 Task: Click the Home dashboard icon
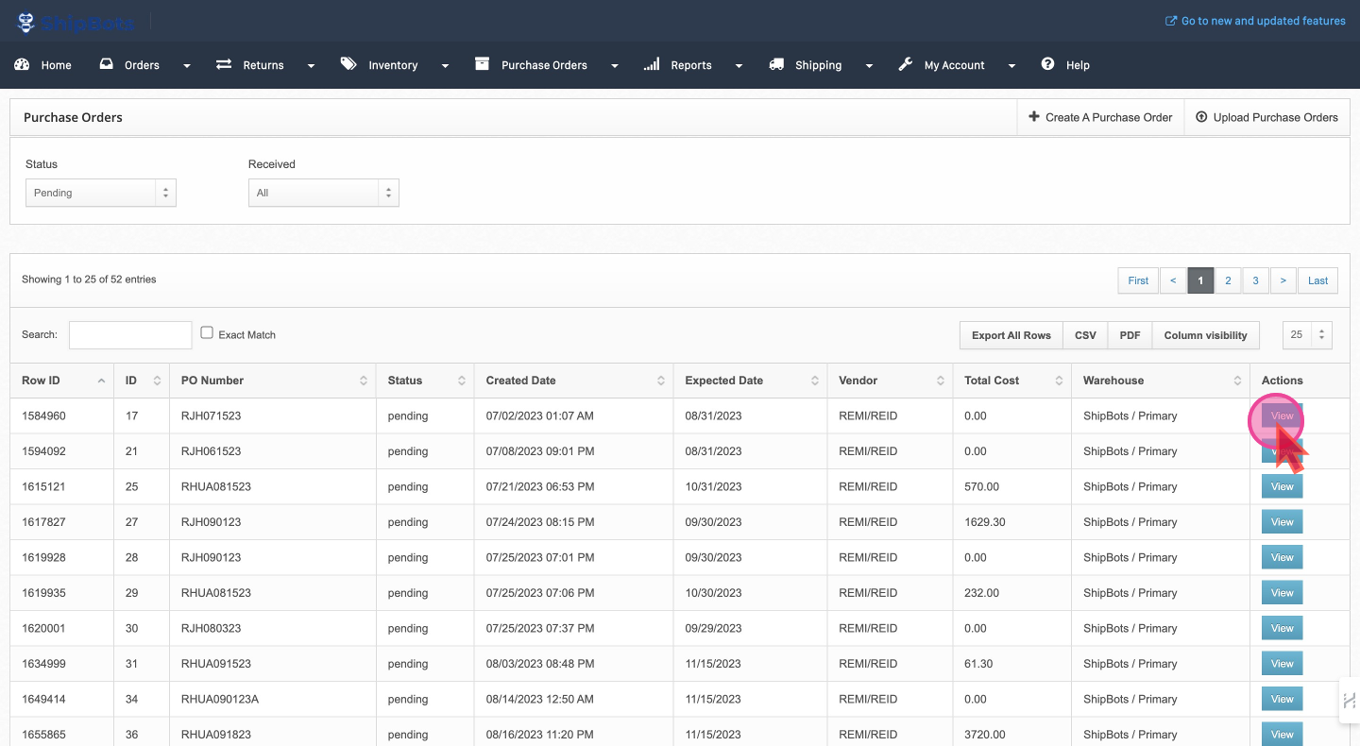(23, 64)
